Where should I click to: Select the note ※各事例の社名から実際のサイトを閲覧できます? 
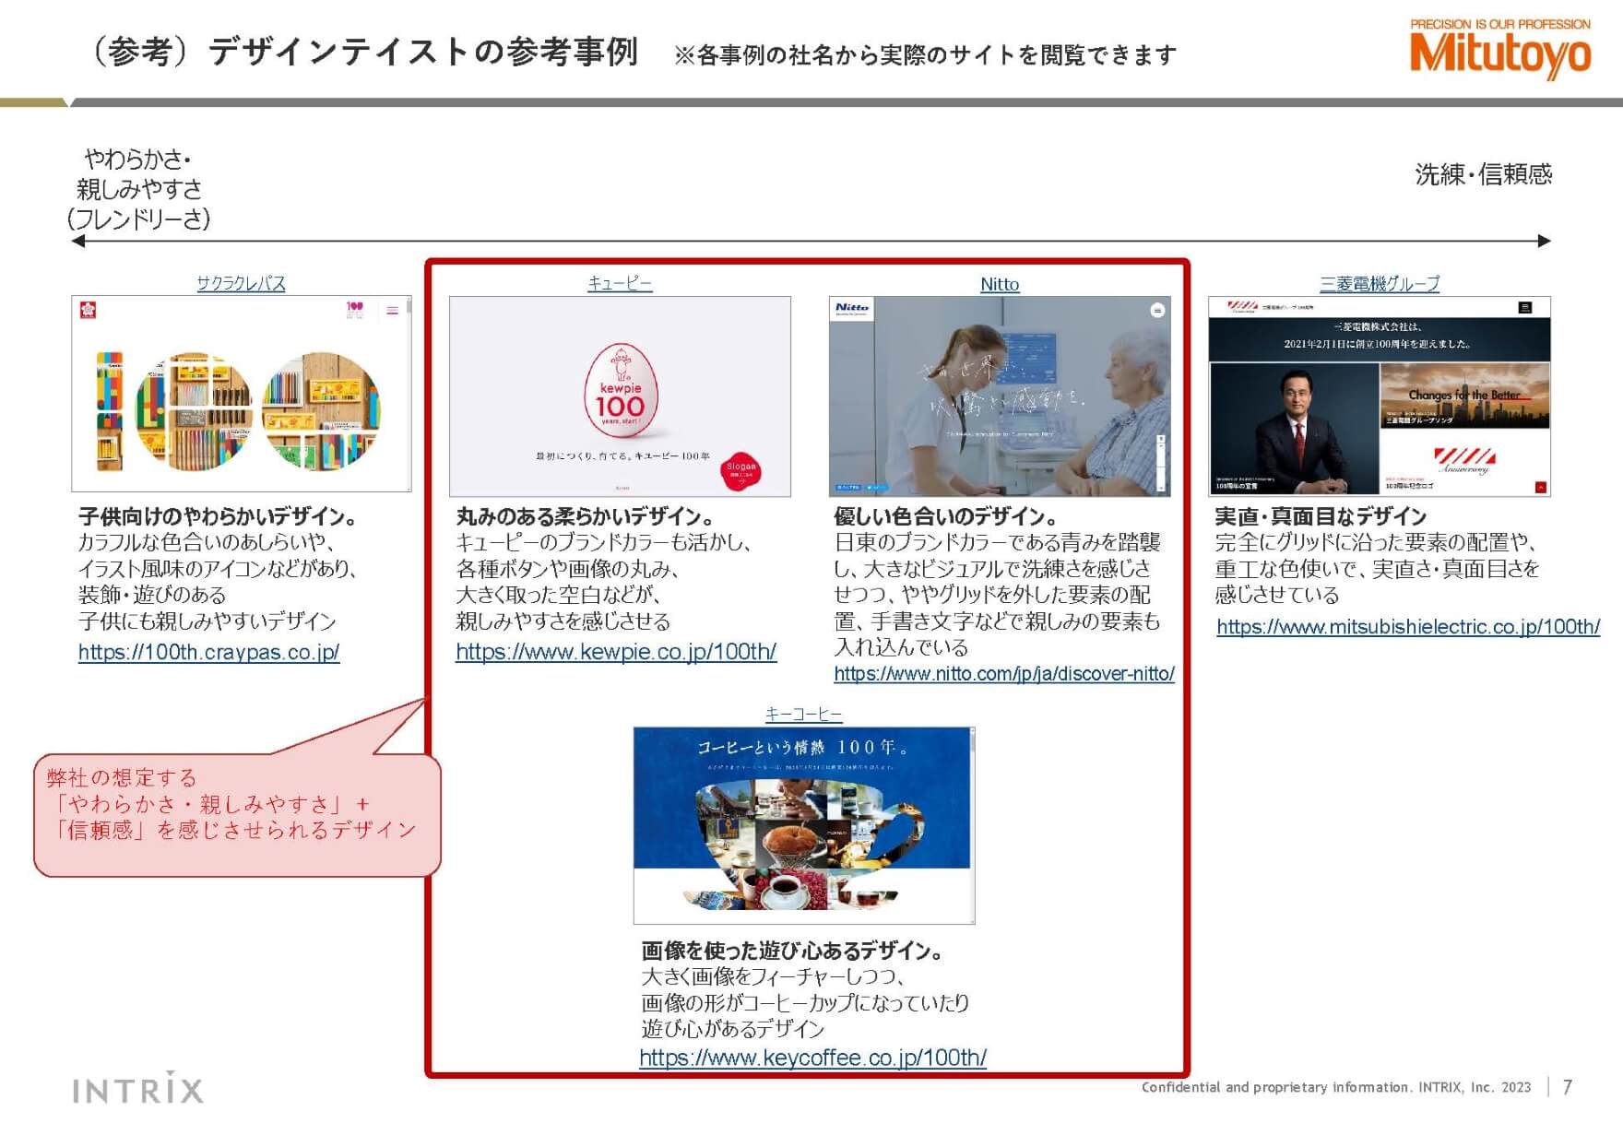click(925, 55)
